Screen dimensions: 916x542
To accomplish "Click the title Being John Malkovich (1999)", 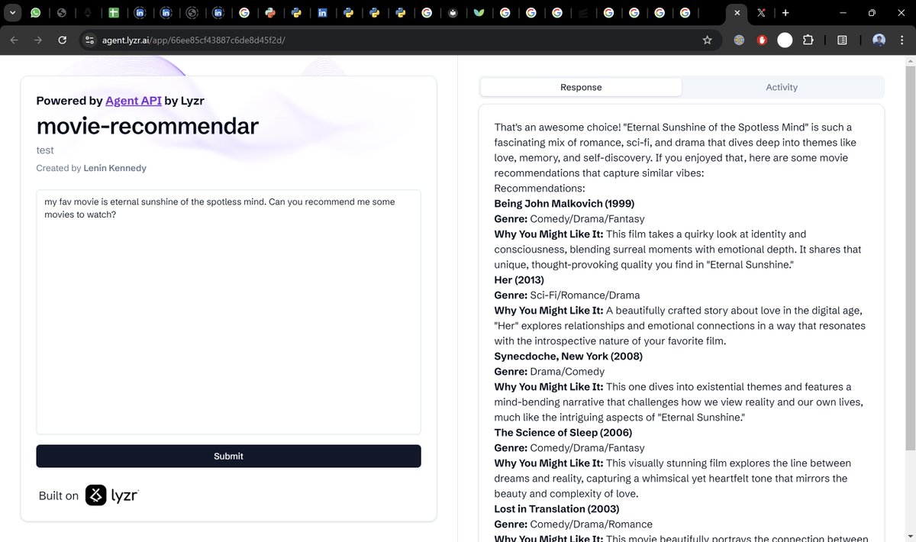I will click(x=564, y=204).
